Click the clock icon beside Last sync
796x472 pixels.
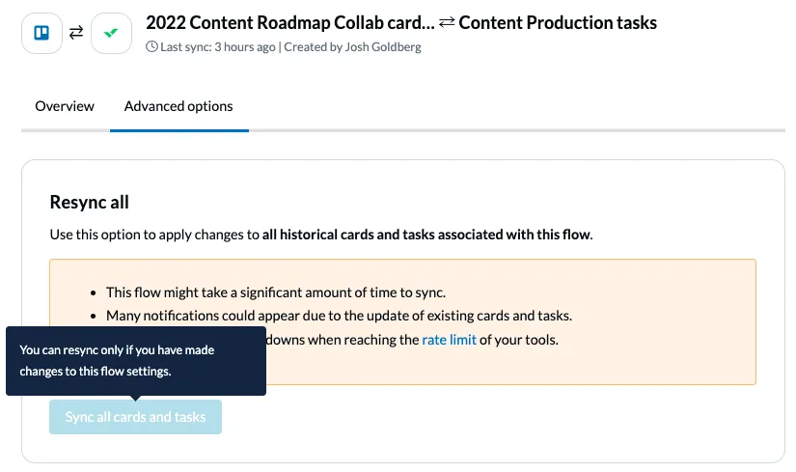151,46
